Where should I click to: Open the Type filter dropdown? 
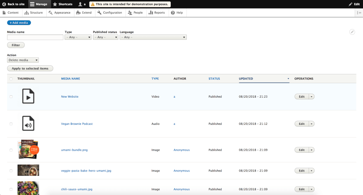coord(78,37)
